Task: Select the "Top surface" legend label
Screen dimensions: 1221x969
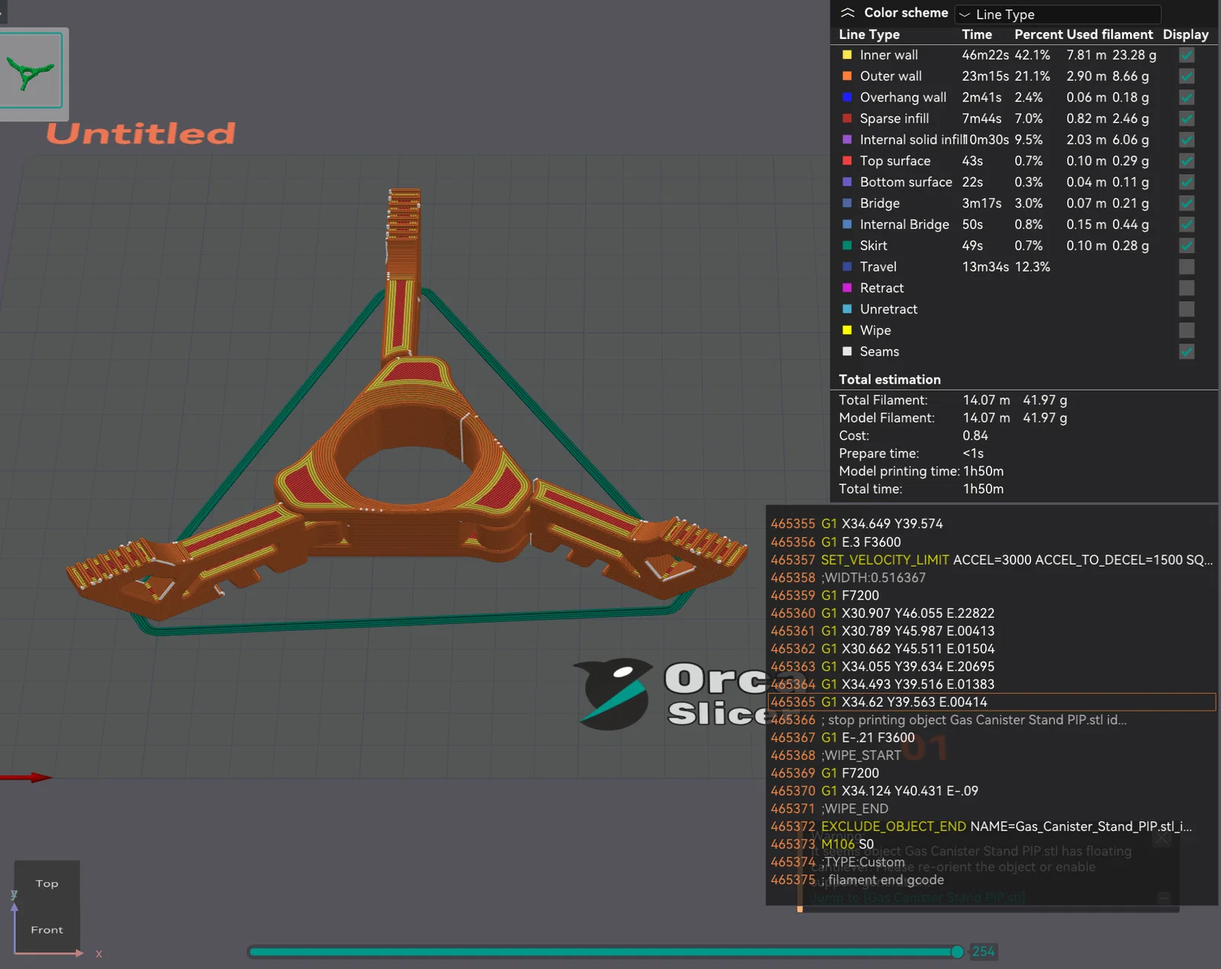Action: [x=895, y=161]
